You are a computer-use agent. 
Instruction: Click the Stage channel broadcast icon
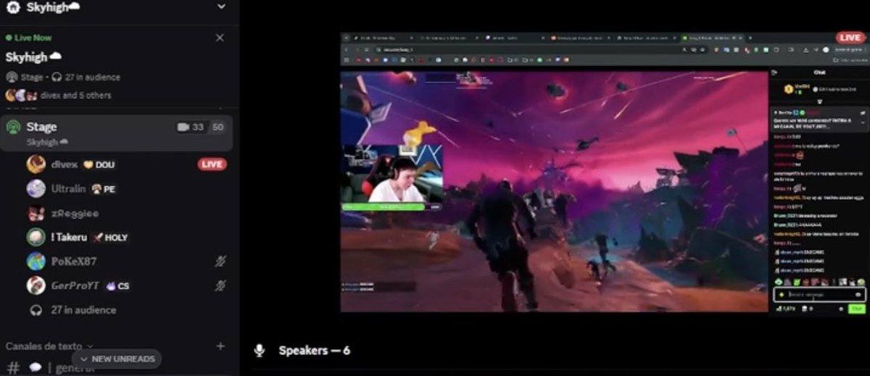coord(12,128)
